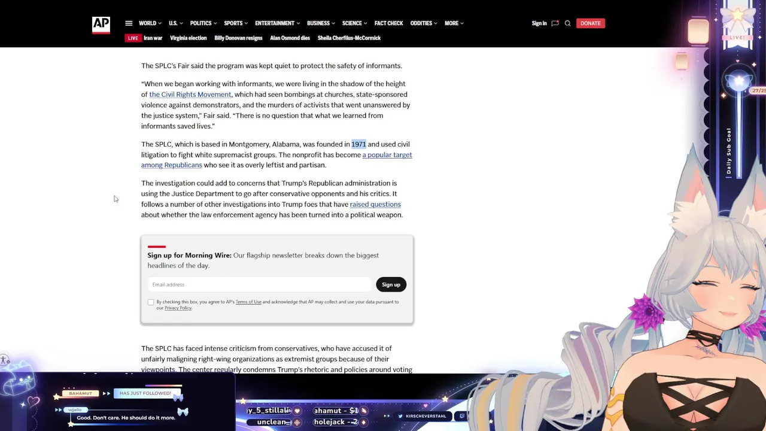
Task: Open the Alan Osmond dies topic
Action: pos(290,38)
